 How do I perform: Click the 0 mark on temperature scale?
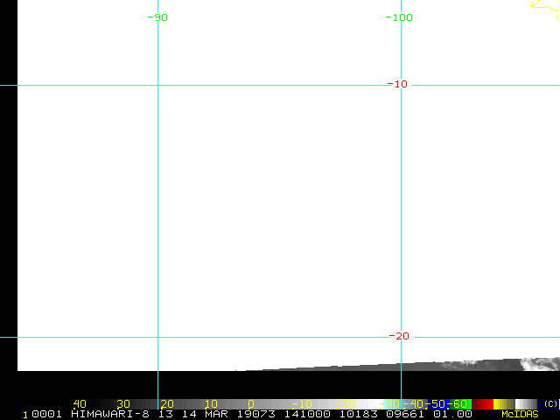click(251, 404)
